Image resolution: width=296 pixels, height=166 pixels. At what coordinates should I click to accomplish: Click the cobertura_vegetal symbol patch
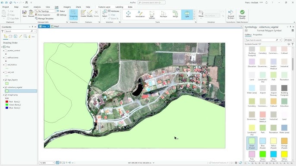point(7,91)
